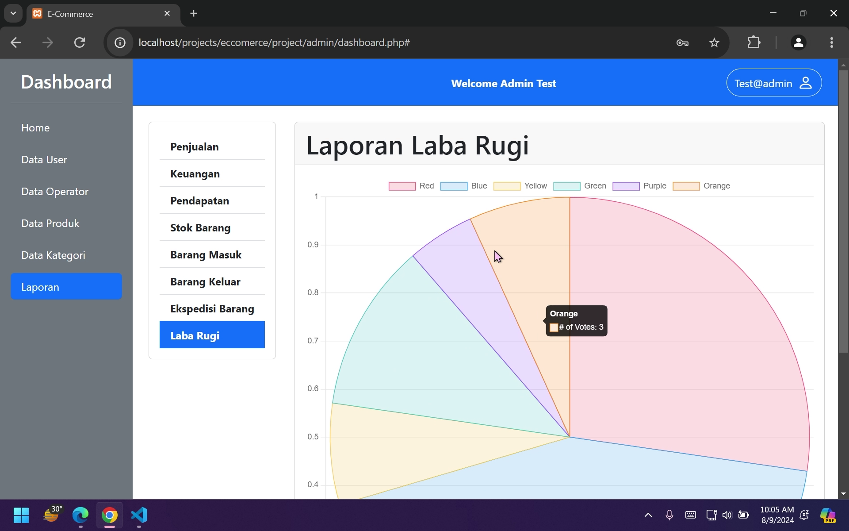Open the touch keyboard tray icon

pyautogui.click(x=691, y=515)
